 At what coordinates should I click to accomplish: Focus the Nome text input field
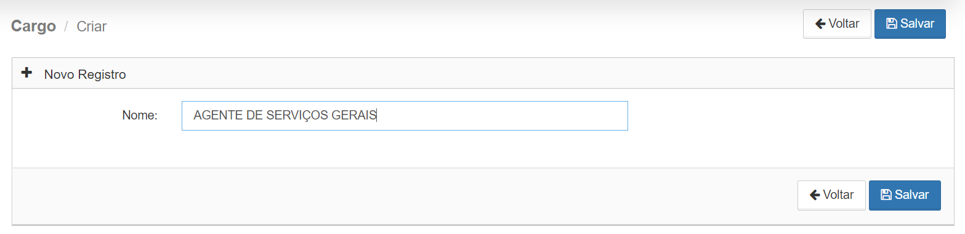click(405, 116)
